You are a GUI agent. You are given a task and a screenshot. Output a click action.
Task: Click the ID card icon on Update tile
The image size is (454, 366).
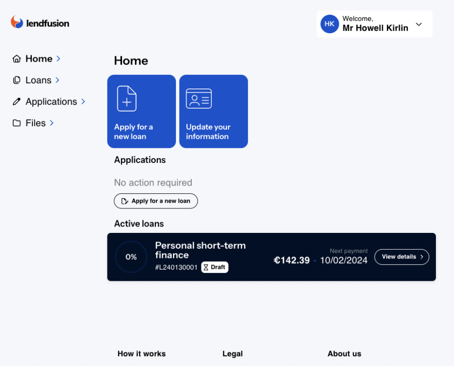199,98
